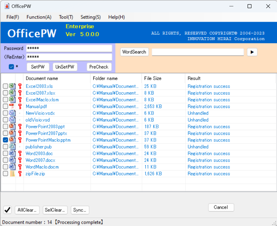Open the Function(A) menu

(39, 17)
